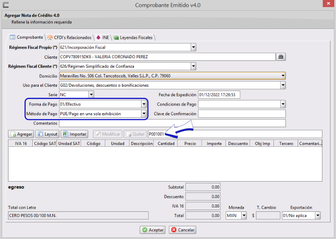Click the IVA 16 total value field
The image size is (336, 239).
coord(203,206)
